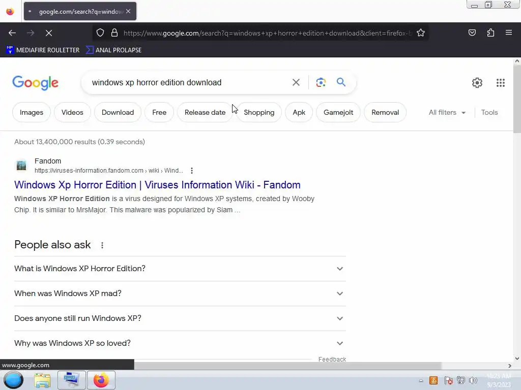Click the Fandom site name text

pos(48,161)
